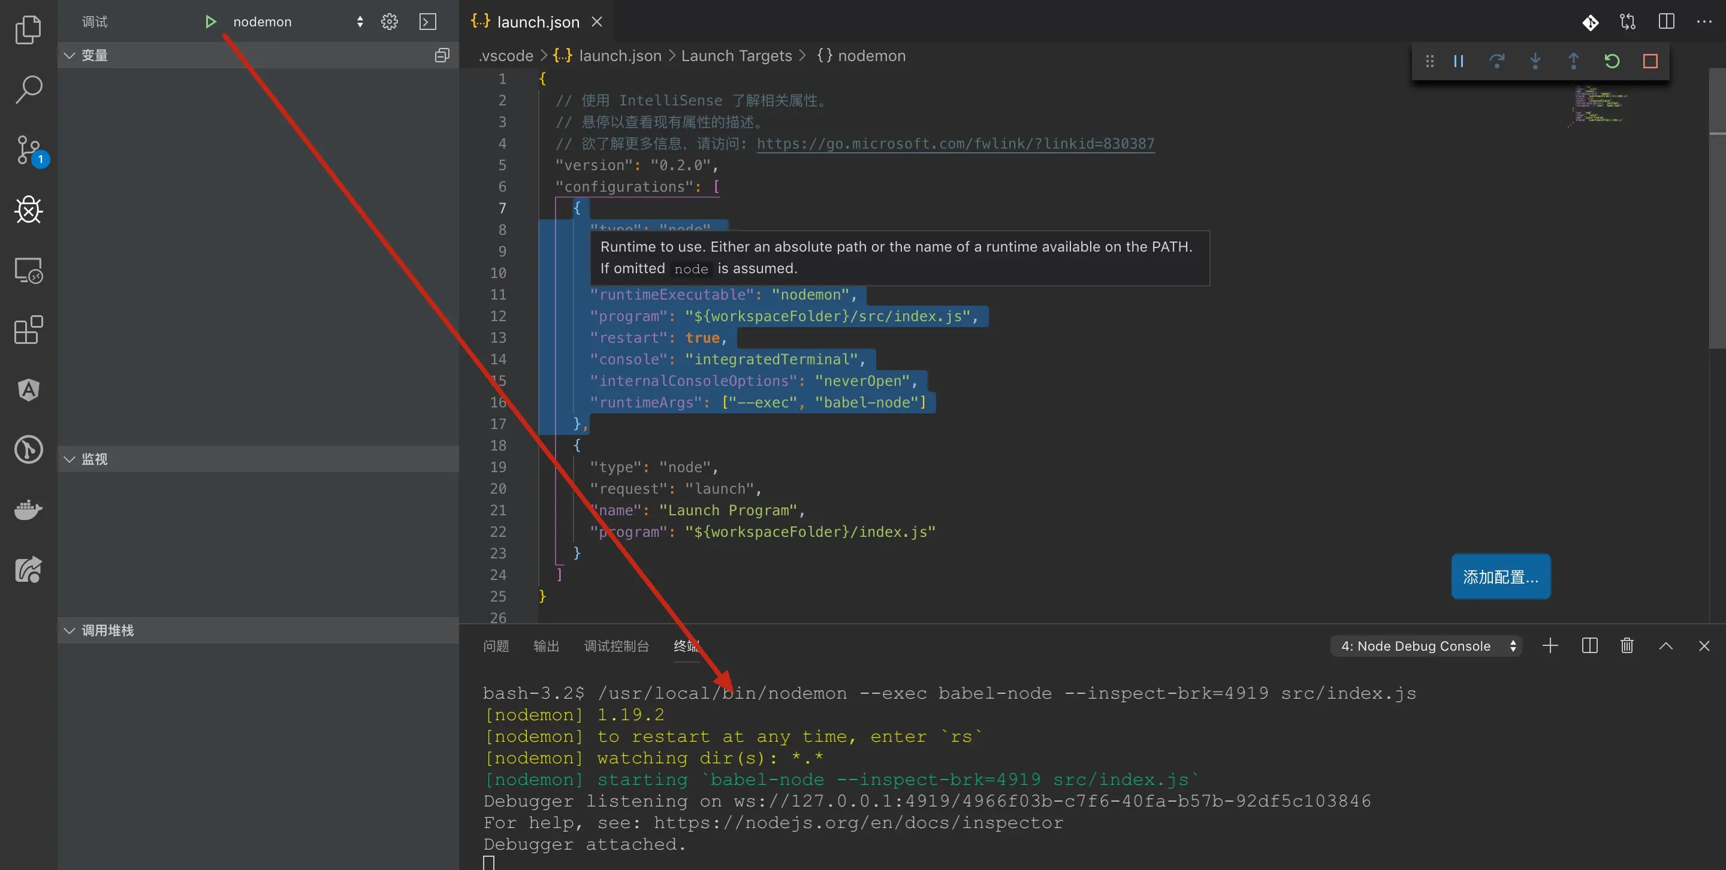Open the Search view in activity bar
The height and width of the screenshot is (870, 1726).
coord(28,89)
